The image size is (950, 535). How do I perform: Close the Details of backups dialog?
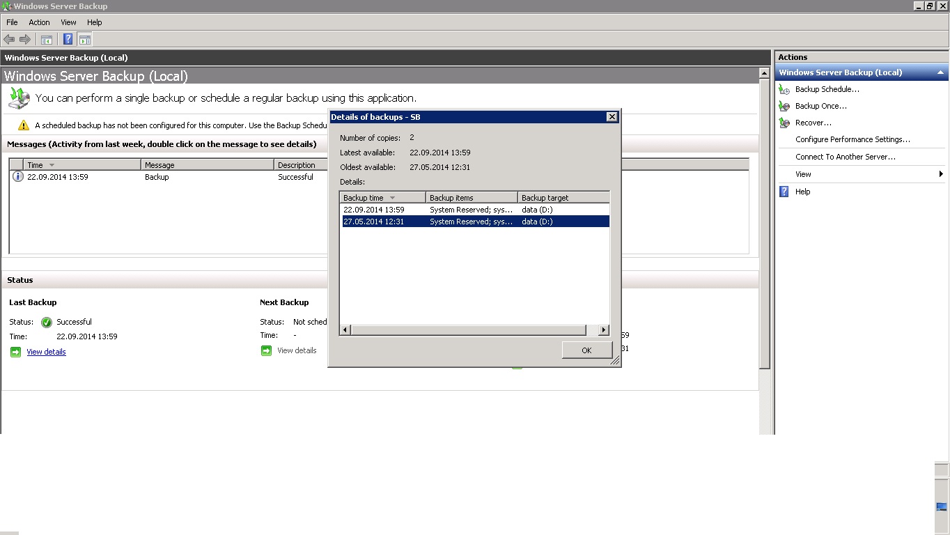[x=612, y=116]
